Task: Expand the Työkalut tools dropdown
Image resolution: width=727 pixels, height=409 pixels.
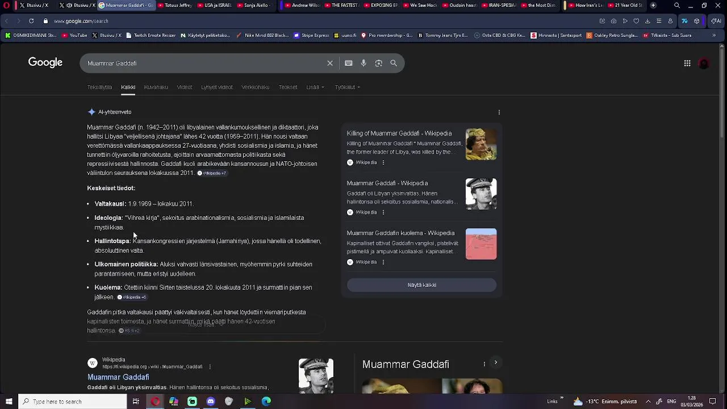Action: (347, 87)
